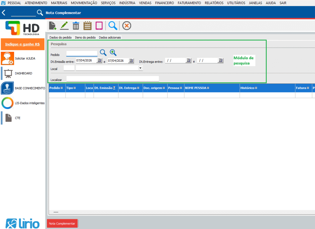Click the orange circled X cancel icon

click(x=127, y=25)
